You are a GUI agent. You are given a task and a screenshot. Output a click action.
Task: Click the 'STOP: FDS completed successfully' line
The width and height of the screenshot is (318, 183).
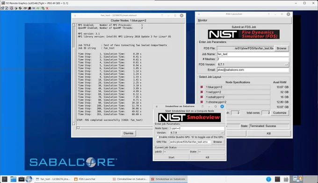click(110, 120)
